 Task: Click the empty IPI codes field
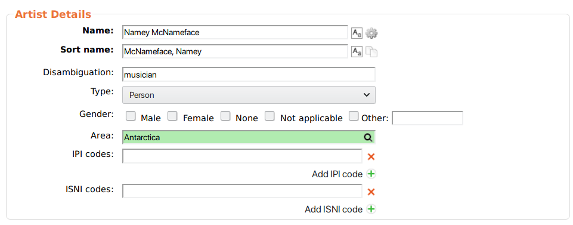(x=242, y=156)
